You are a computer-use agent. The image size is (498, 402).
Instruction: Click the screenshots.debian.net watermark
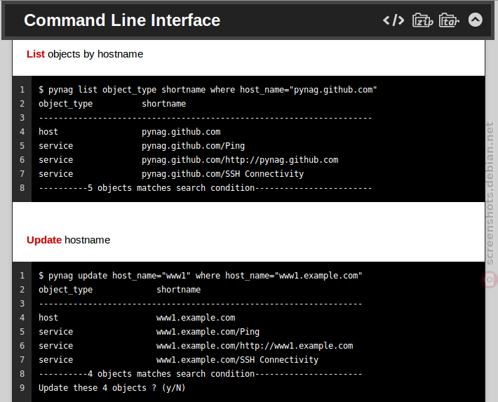tap(490, 193)
